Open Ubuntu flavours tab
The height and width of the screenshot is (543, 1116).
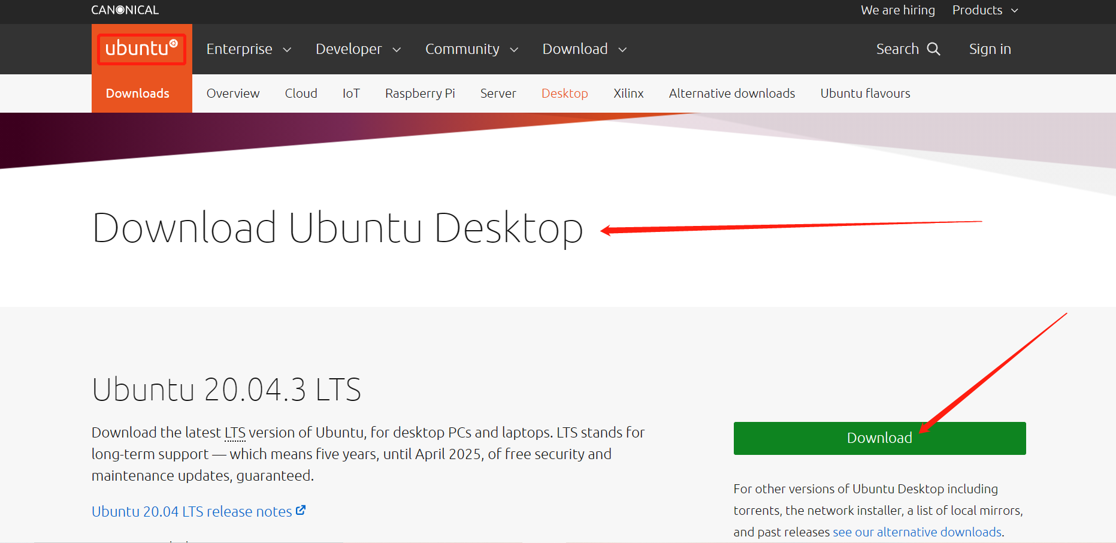(x=865, y=93)
